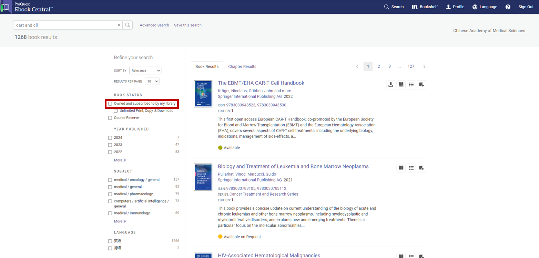Switch to the Book Results tab

pos(207,67)
